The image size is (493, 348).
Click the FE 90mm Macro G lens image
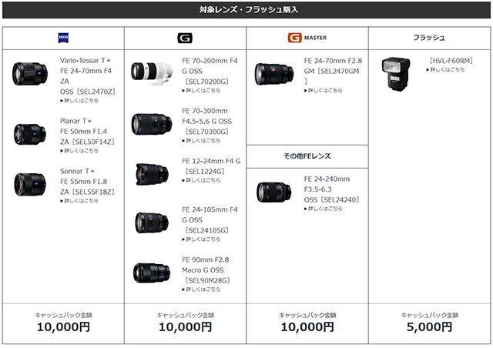click(153, 273)
